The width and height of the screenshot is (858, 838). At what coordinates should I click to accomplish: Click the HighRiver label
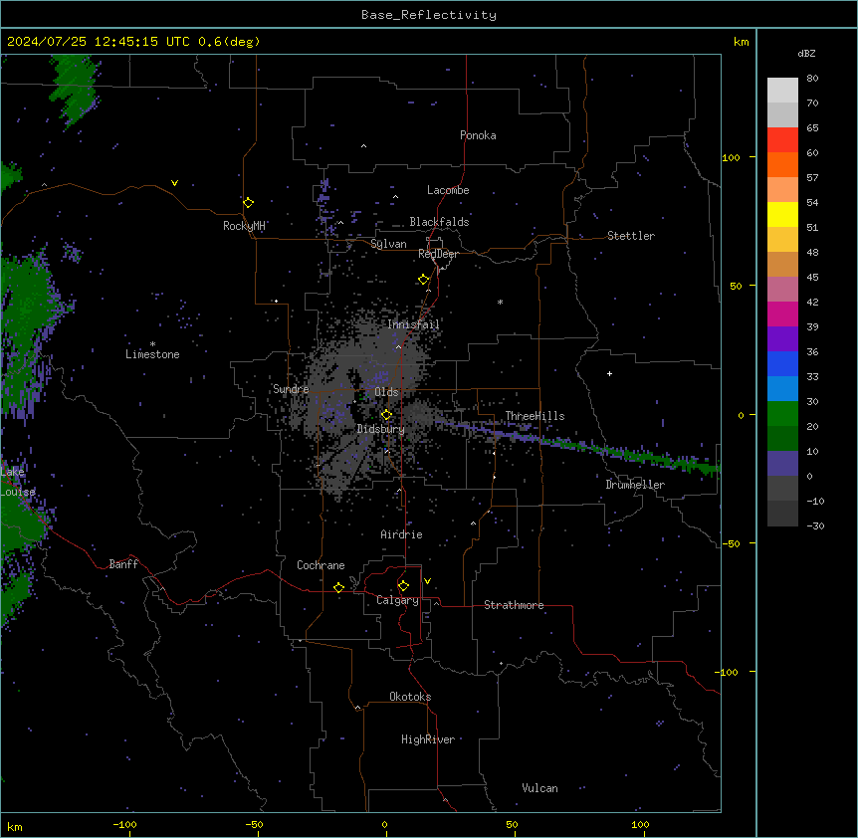[x=428, y=739]
